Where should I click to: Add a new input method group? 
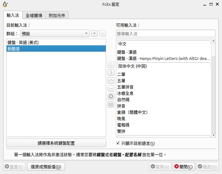click(x=94, y=34)
